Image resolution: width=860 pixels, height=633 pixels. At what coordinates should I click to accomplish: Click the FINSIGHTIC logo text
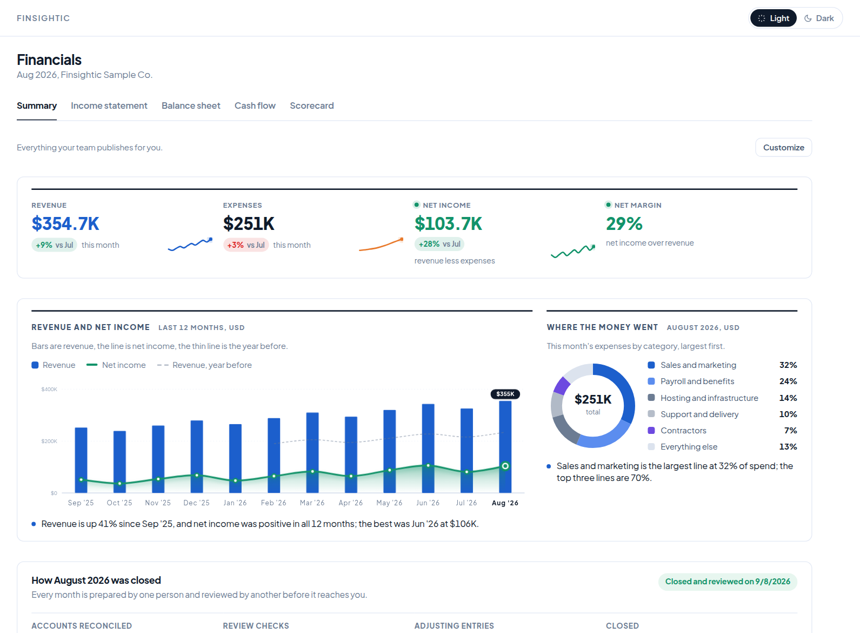(x=43, y=18)
